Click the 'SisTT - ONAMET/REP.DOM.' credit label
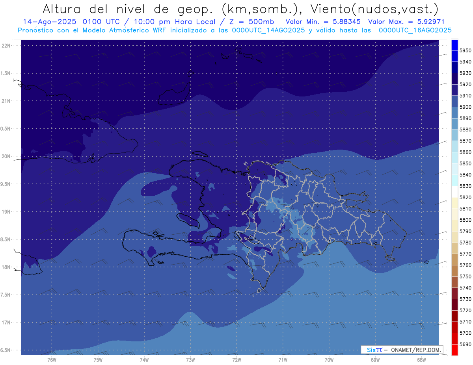Image resolution: width=473 pixels, height=365 pixels. 402,350
